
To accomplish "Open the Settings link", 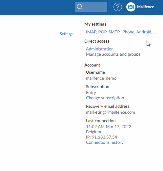I will pos(67,34).
